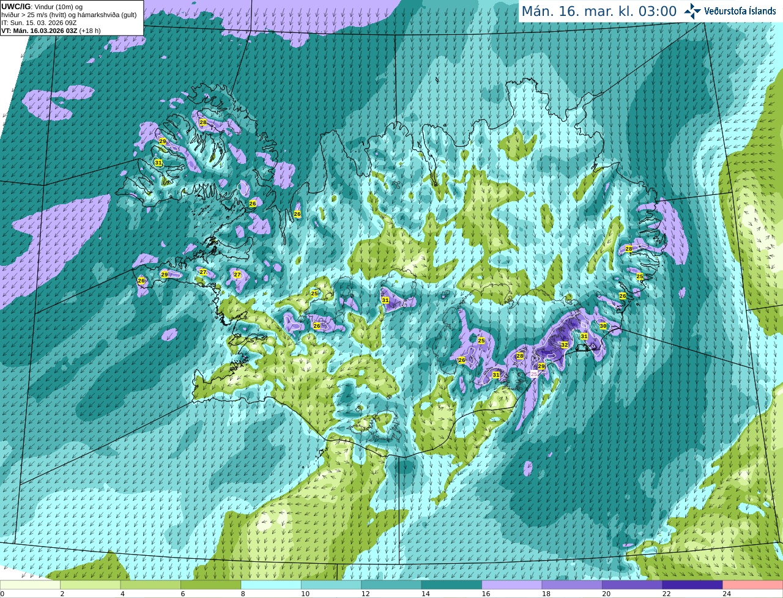Select the date header Mán. 16. mar. kl. 03:00
Image resolution: width=783 pixels, height=598 pixels.
599,12
